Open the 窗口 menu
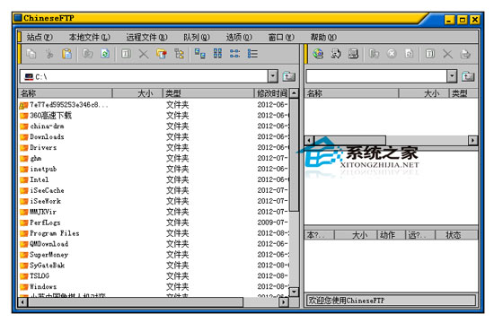Screen dimensions: 494x323 coord(281,38)
